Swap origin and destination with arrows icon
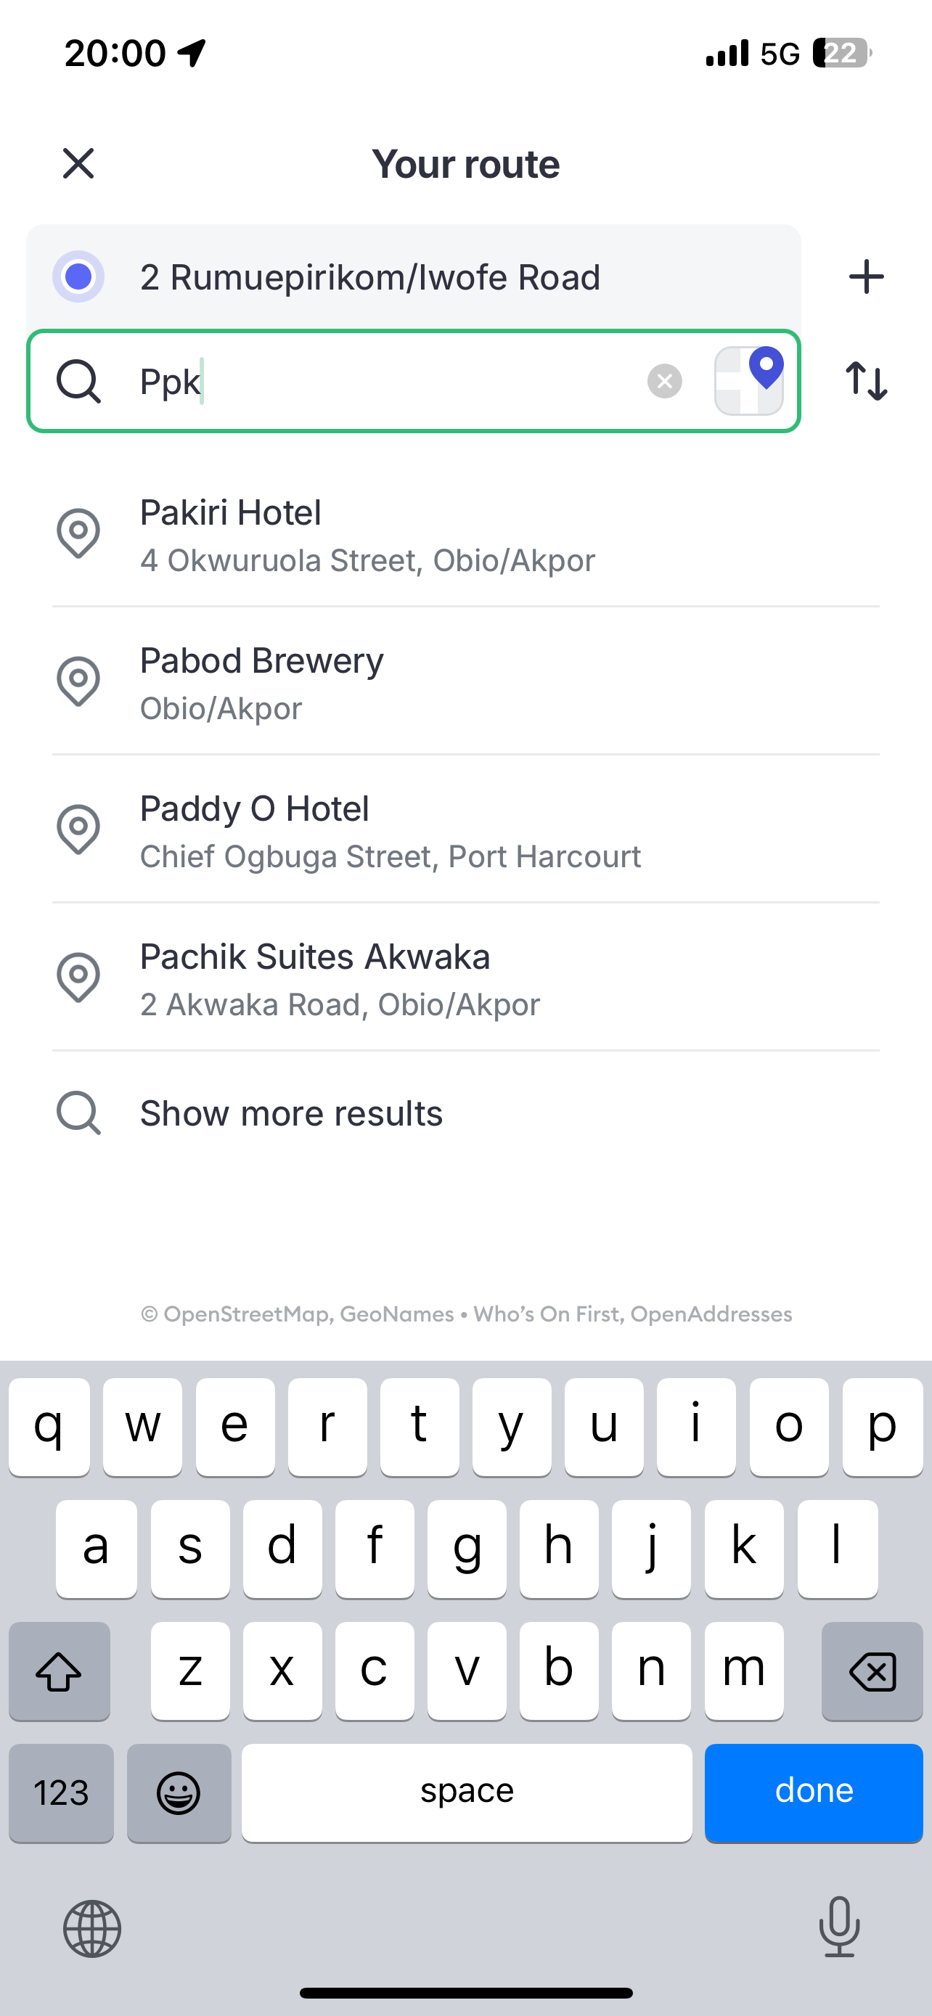Screen dimensions: 932x2016 pos(865,381)
